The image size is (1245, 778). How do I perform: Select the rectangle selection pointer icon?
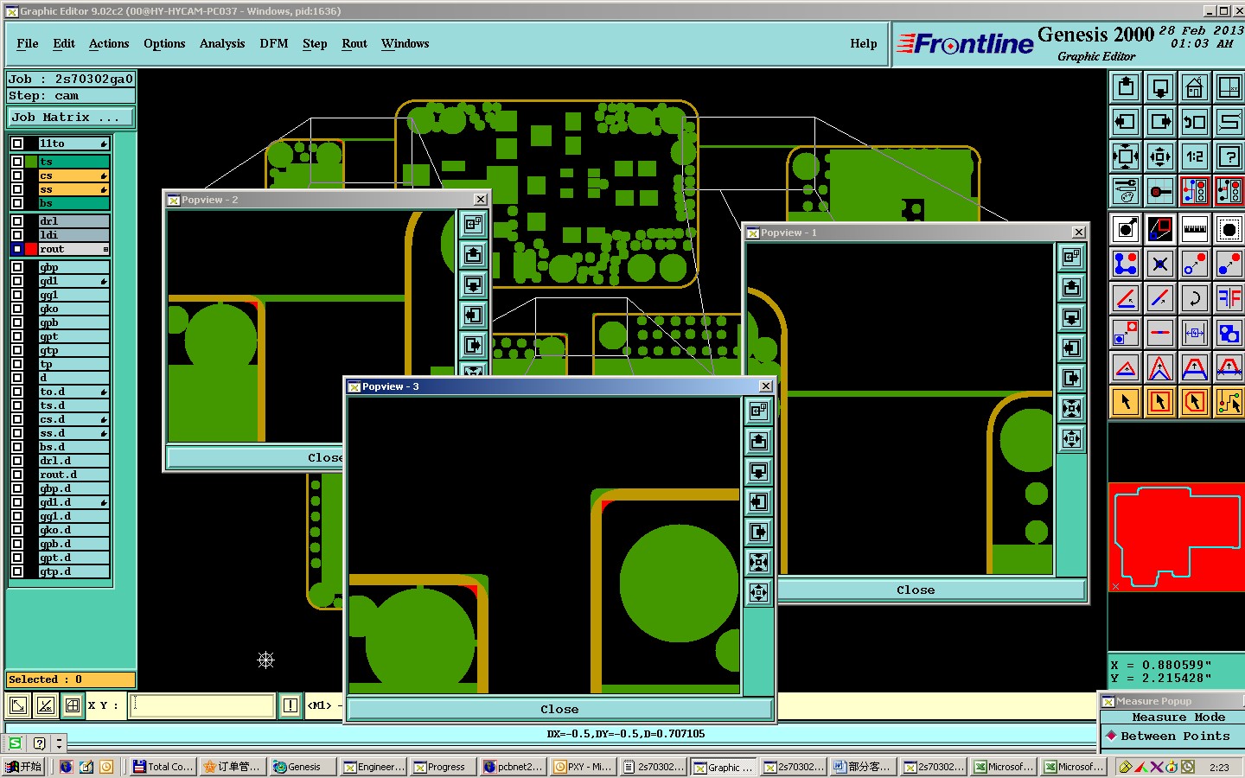(x=1160, y=402)
